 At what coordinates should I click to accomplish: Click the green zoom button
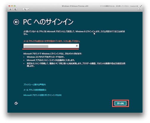[14, 6]
